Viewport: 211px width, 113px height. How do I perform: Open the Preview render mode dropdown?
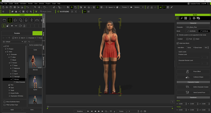point(125,7)
